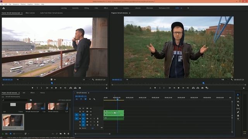
Task: Switch to the Effects tab in Project panel
Action: point(33,93)
